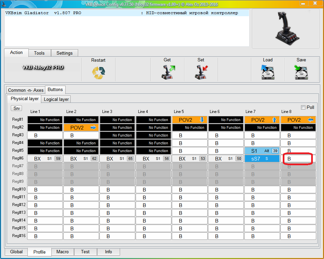Viewport: 324px width, 259px height.
Task: Select POV2 right arrow cell in Line 2
Action: (x=81, y=127)
